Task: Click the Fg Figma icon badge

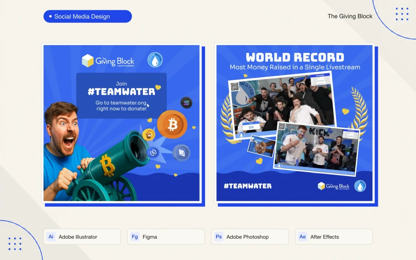Action: (135, 237)
